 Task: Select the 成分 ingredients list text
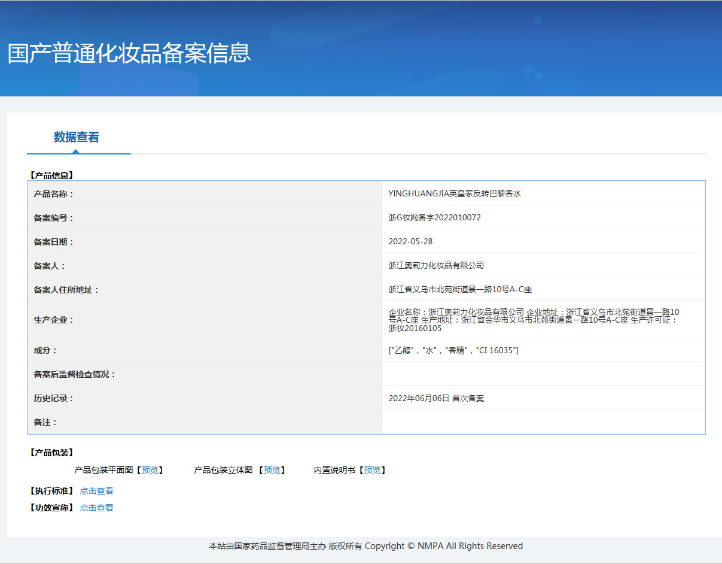click(453, 350)
